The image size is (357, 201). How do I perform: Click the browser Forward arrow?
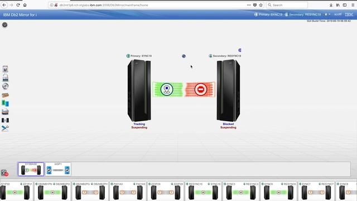pos(11,5)
